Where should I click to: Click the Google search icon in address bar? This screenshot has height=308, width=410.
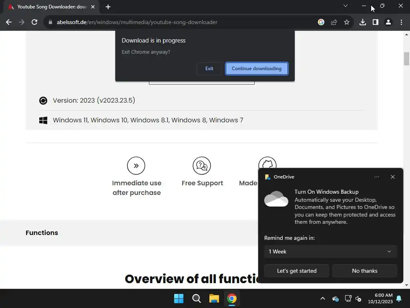321,22
